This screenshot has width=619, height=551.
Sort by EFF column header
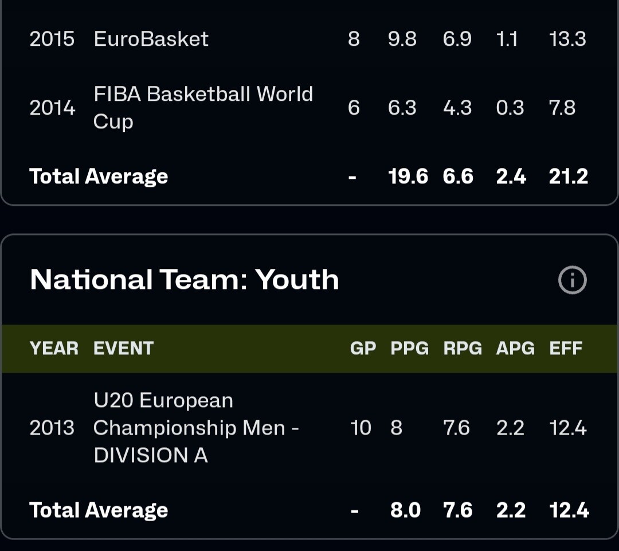pos(566,349)
